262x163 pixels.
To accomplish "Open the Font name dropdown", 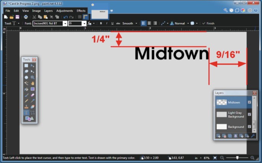I will pos(65,23).
